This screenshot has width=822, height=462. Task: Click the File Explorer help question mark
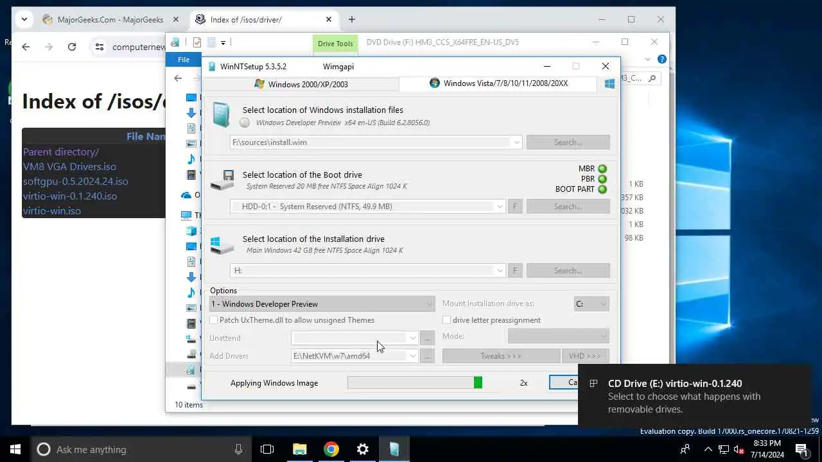[x=661, y=60]
